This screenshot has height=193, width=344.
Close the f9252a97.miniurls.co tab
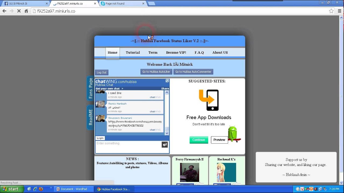point(95,3)
